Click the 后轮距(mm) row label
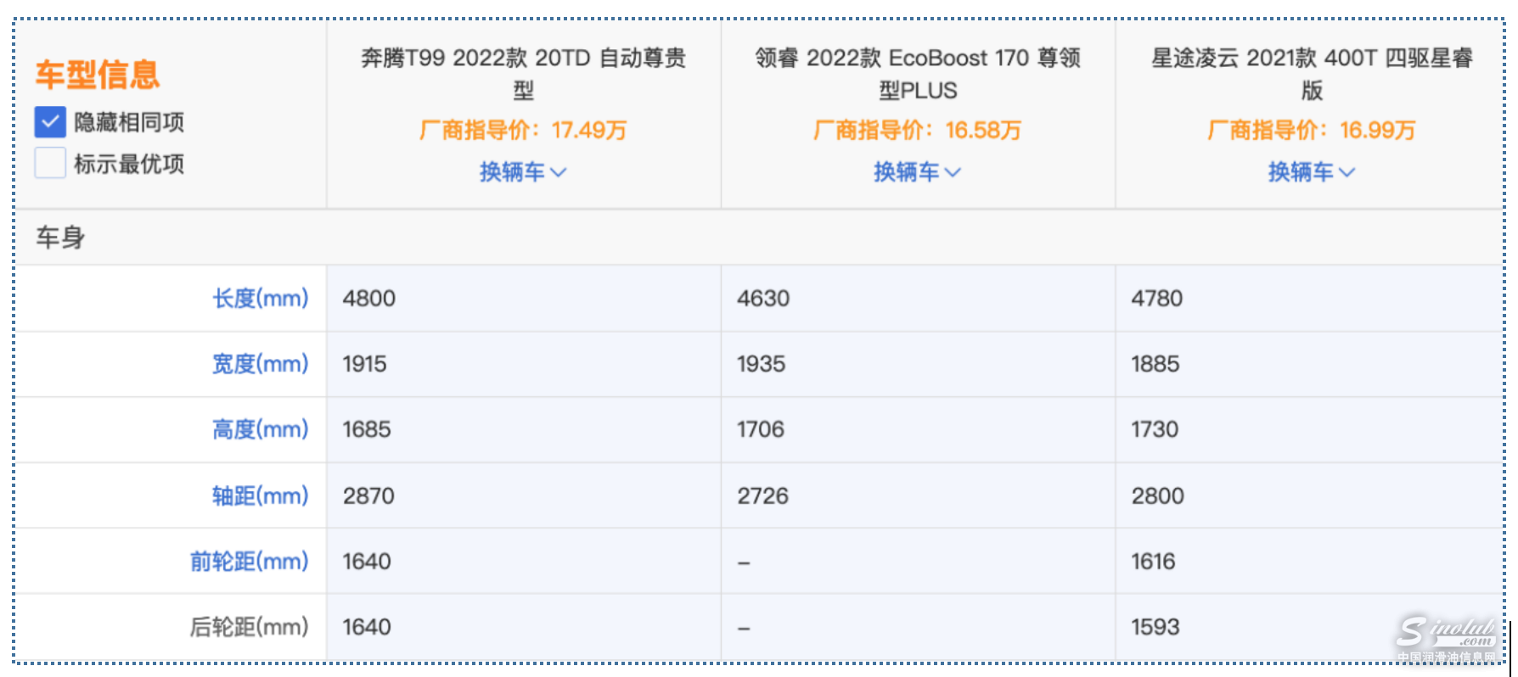Viewport: 1518px width, 677px height. [x=249, y=627]
